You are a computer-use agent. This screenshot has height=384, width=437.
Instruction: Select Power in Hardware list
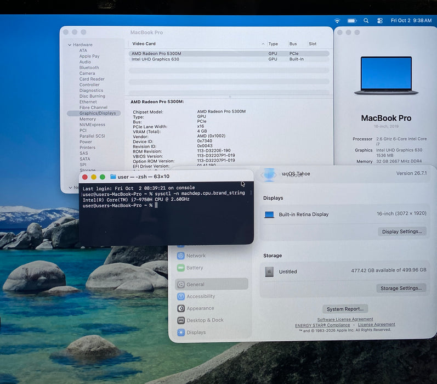(86, 142)
